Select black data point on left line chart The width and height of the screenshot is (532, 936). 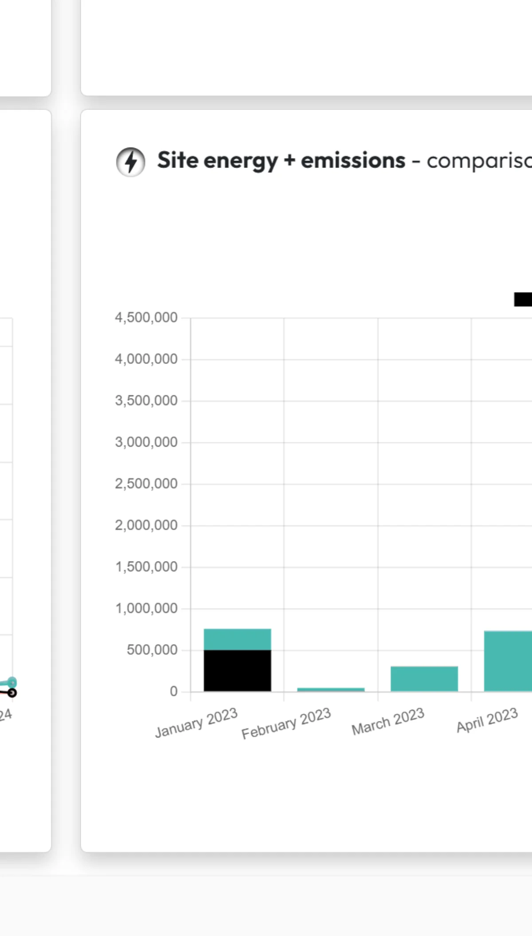(x=12, y=693)
